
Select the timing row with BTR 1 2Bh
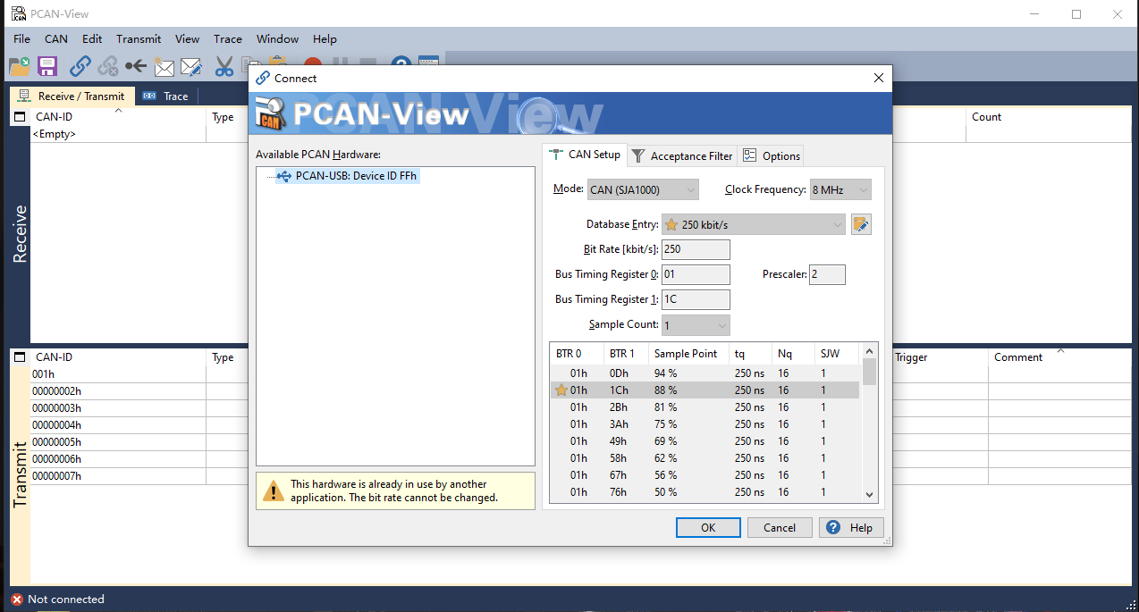[x=704, y=407]
